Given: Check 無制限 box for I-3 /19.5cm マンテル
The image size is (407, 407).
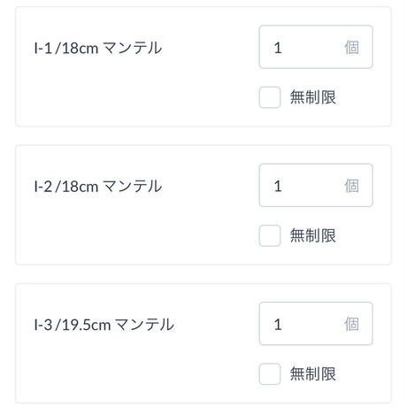Looking at the screenshot, I should [x=270, y=374].
